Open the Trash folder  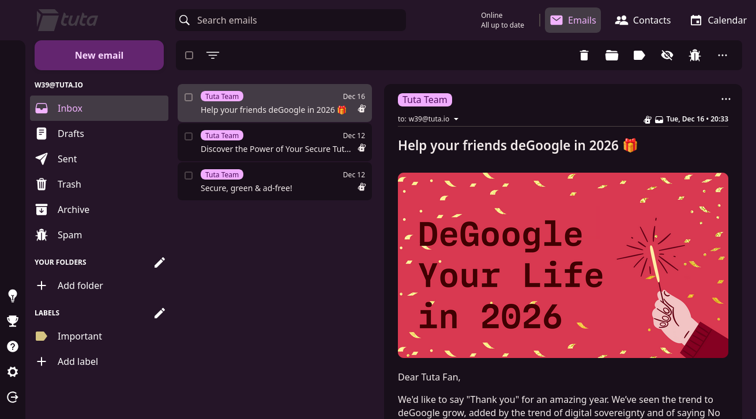99,184
